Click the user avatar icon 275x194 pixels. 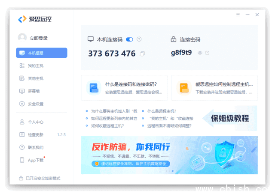(x=22, y=38)
